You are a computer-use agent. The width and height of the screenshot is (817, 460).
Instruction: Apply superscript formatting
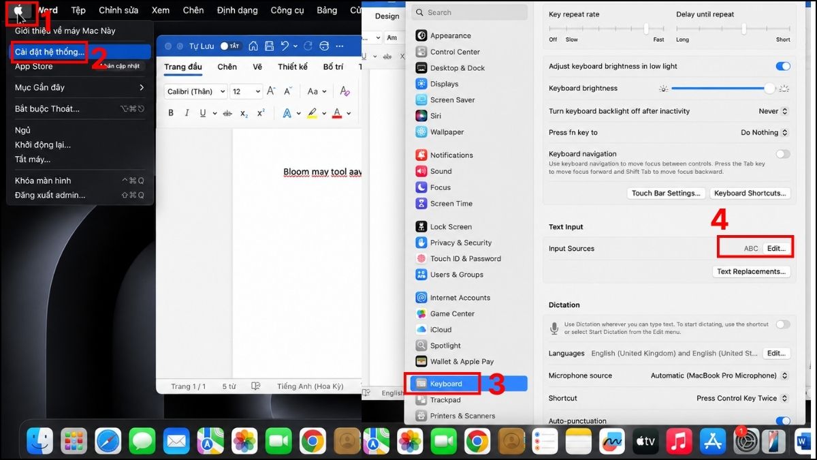(261, 113)
